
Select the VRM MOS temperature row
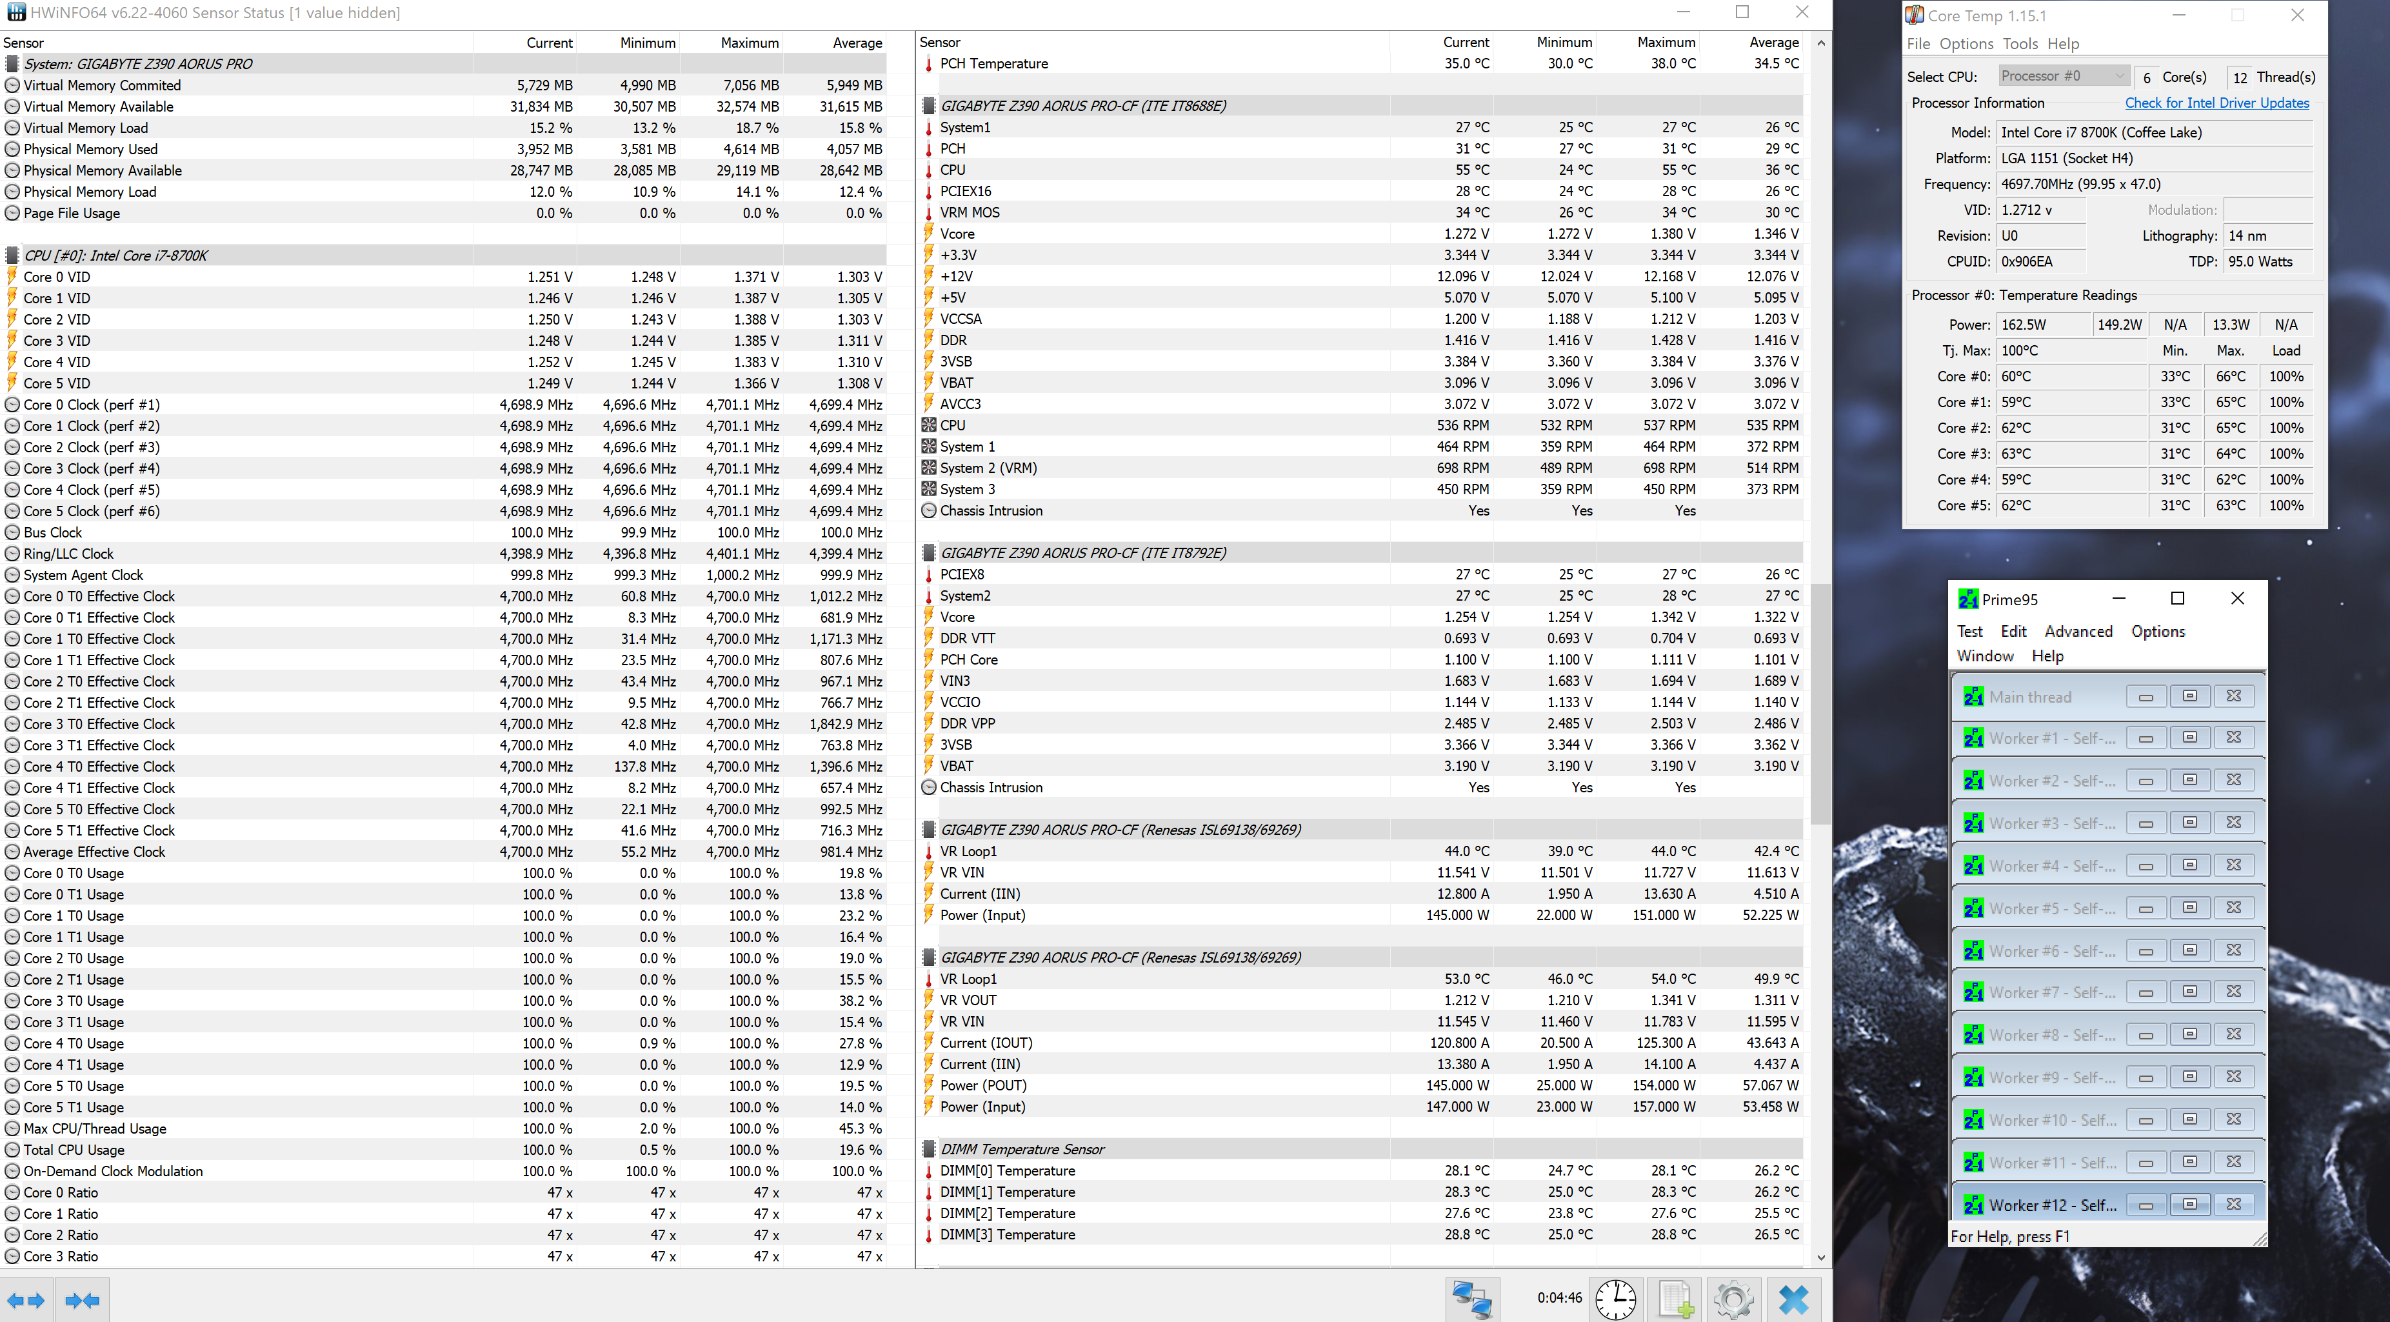tap(1361, 212)
